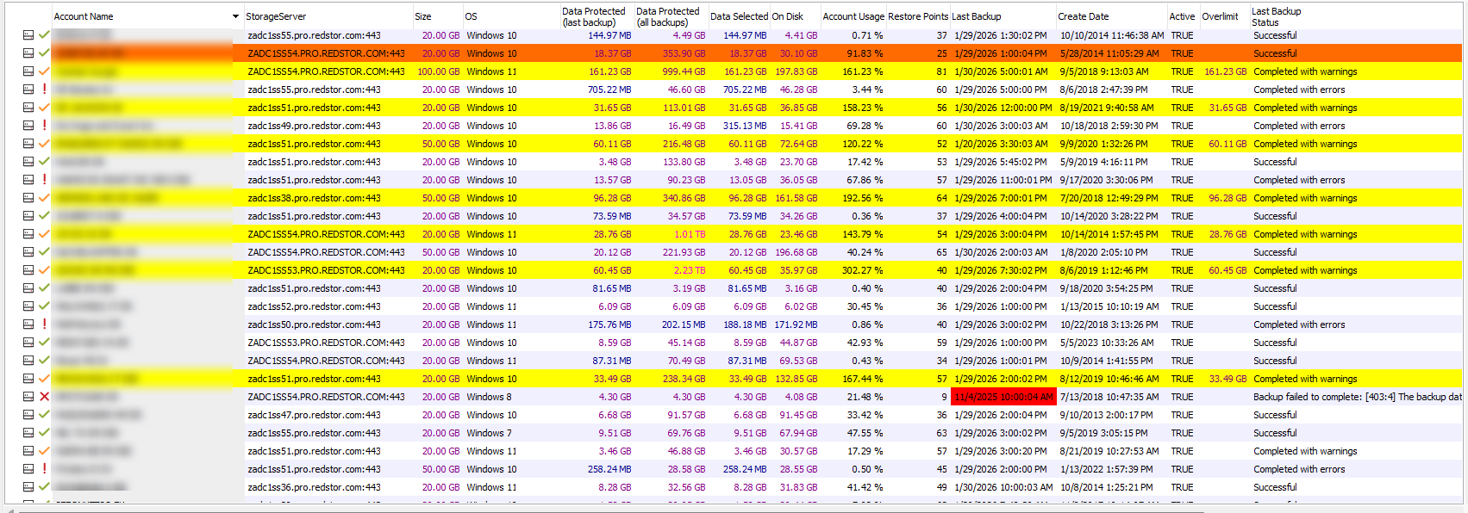1468x513 pixels.
Task: Click the exclamation icon for account created 1/13/2022
Action: click(44, 469)
